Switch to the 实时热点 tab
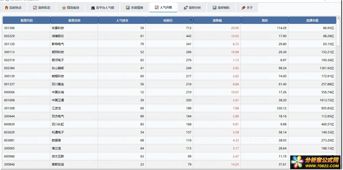The image size is (343, 170). pyautogui.click(x=13, y=8)
